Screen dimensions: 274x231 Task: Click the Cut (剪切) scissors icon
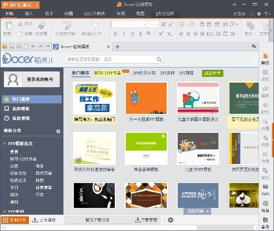point(20,24)
